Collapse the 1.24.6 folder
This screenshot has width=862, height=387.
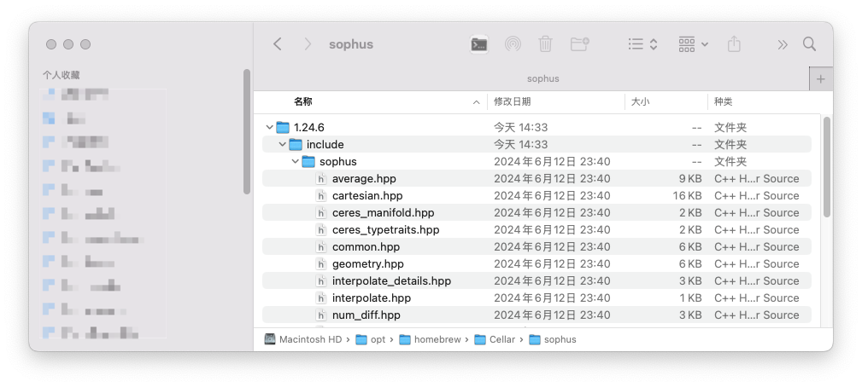[269, 128]
